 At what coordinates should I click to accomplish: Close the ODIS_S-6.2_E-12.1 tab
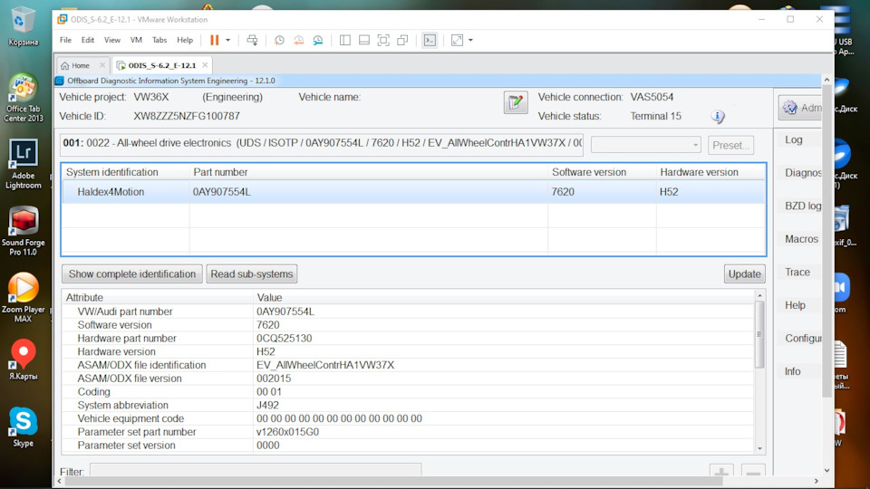[205, 65]
